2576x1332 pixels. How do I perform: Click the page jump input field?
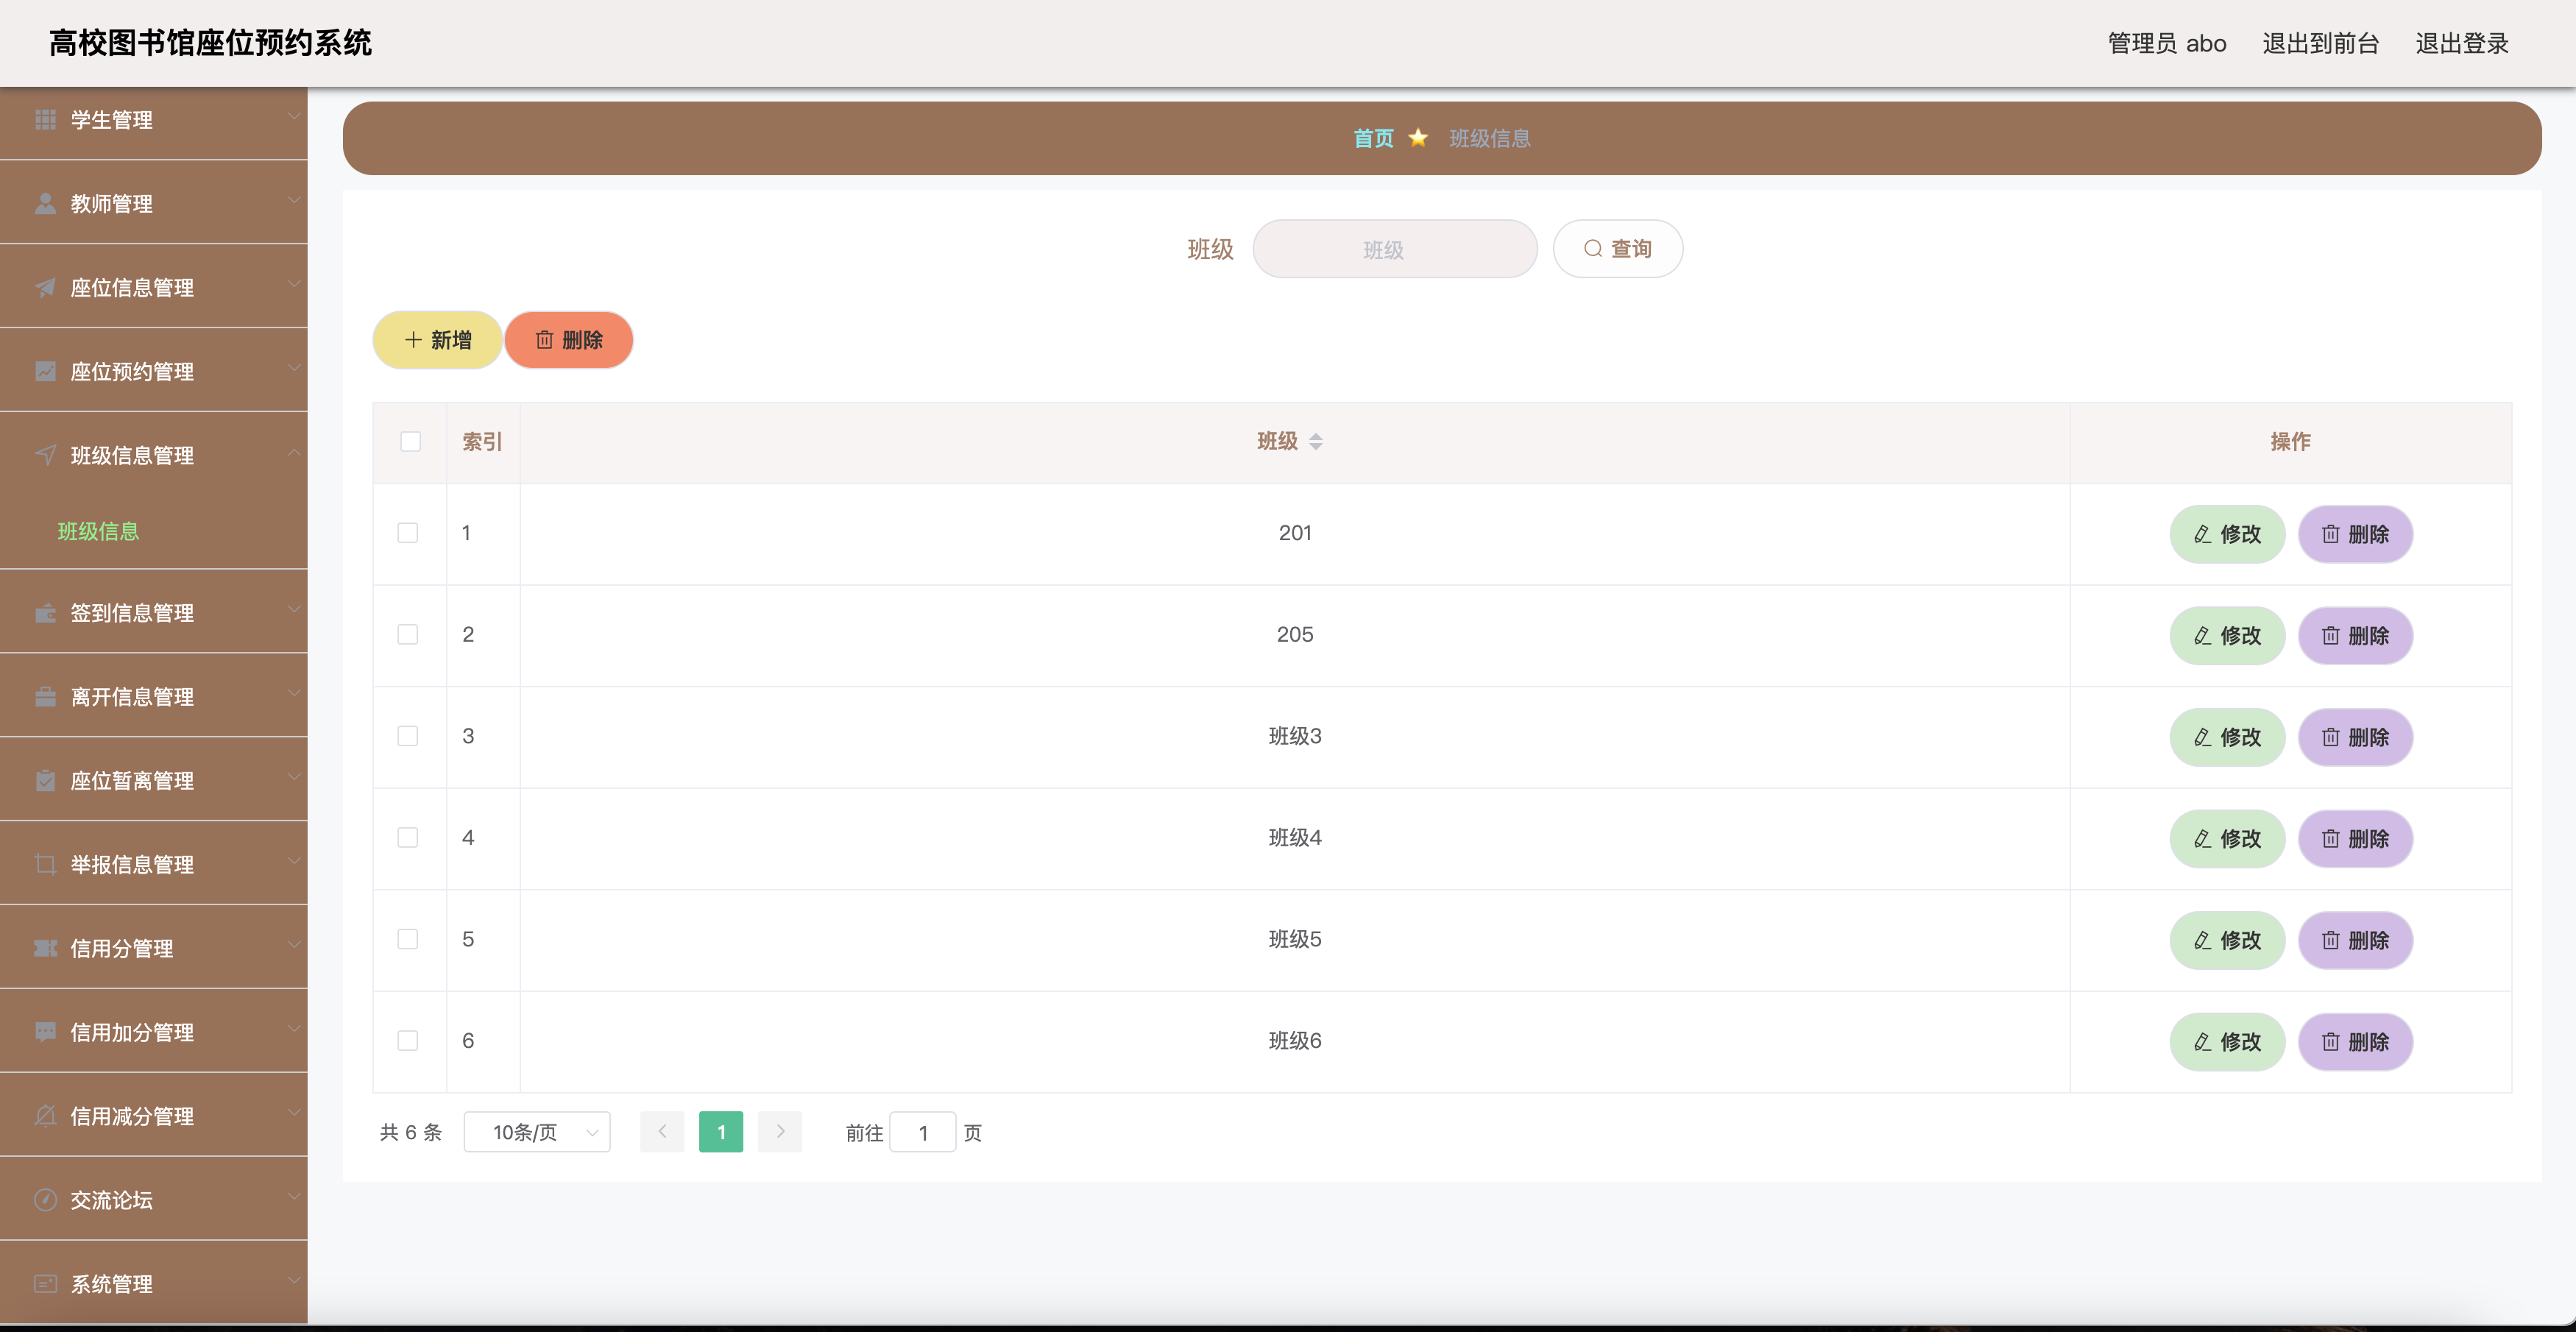point(922,1133)
